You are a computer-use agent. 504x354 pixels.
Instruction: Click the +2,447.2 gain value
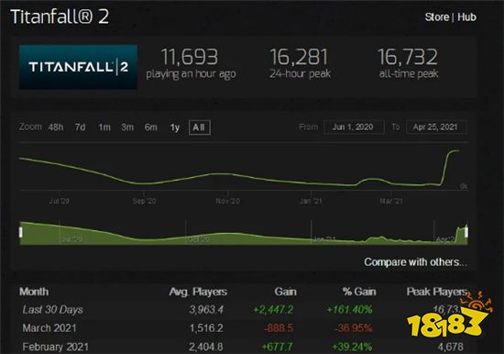click(x=273, y=310)
